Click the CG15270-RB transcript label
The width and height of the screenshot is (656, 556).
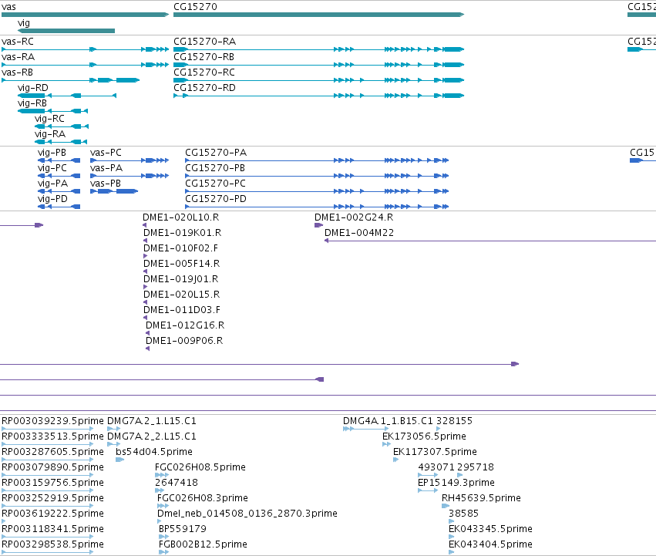point(204,57)
